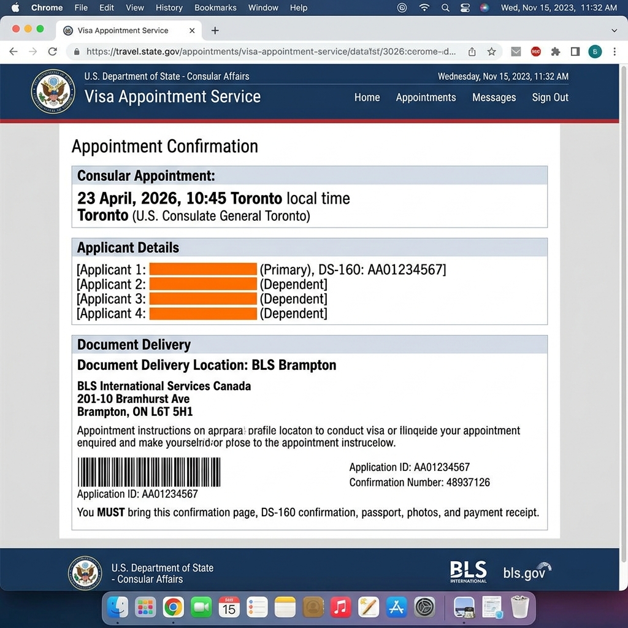
Task: Click Confirmation Number: 48937126
Action: (419, 482)
